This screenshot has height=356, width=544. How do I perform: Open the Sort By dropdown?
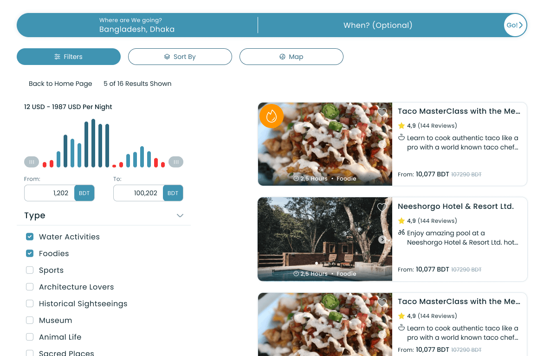(x=180, y=57)
